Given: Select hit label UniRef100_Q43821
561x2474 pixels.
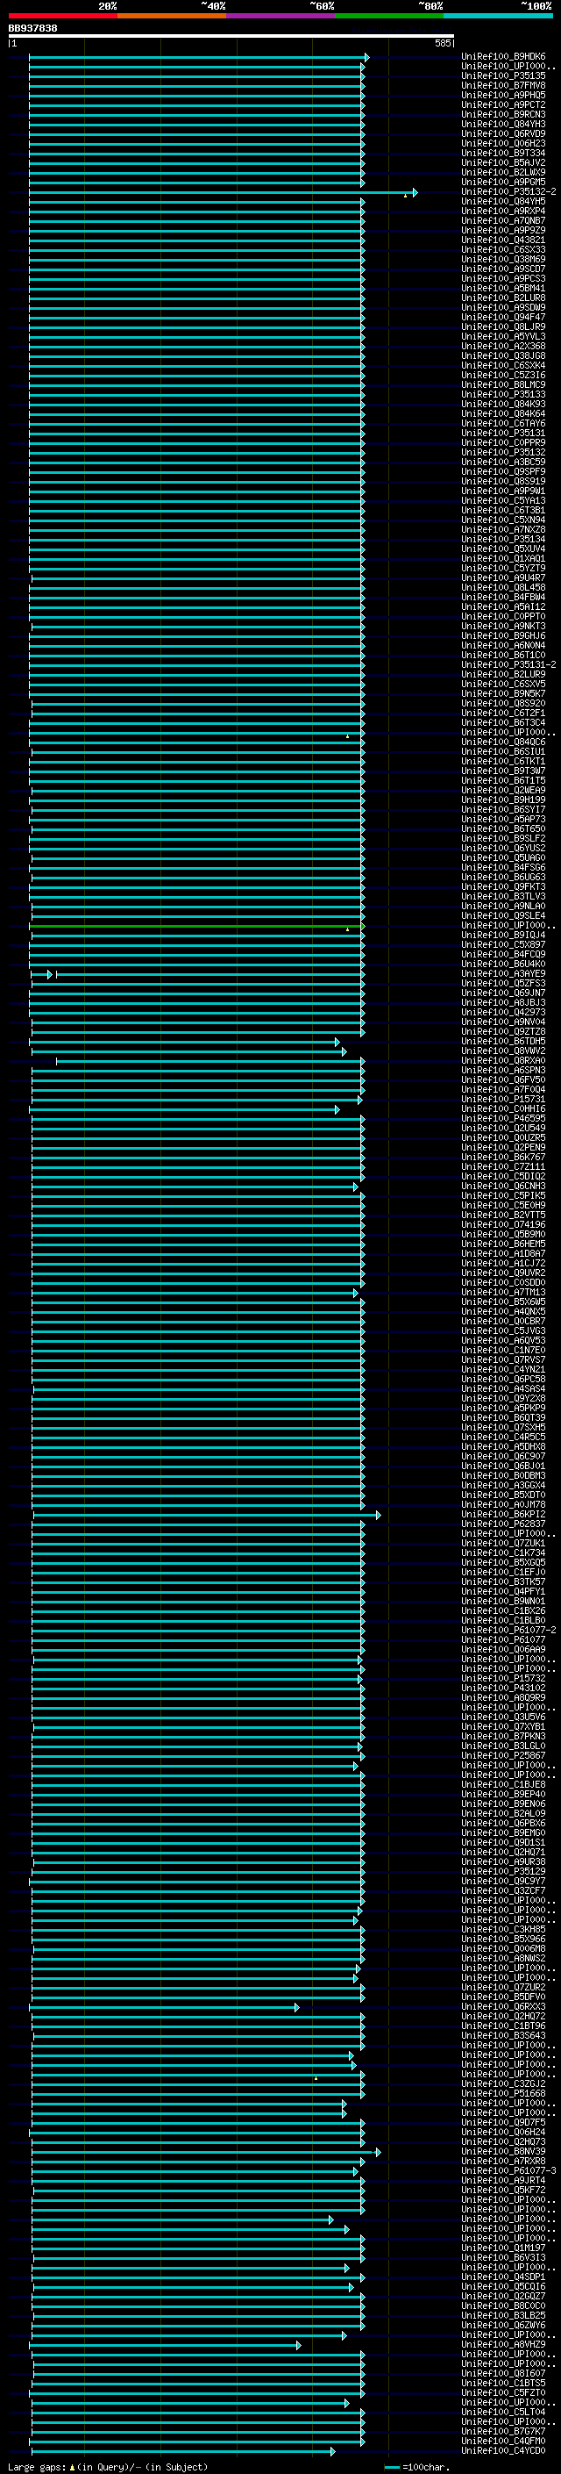Looking at the screenshot, I should 503,240.
